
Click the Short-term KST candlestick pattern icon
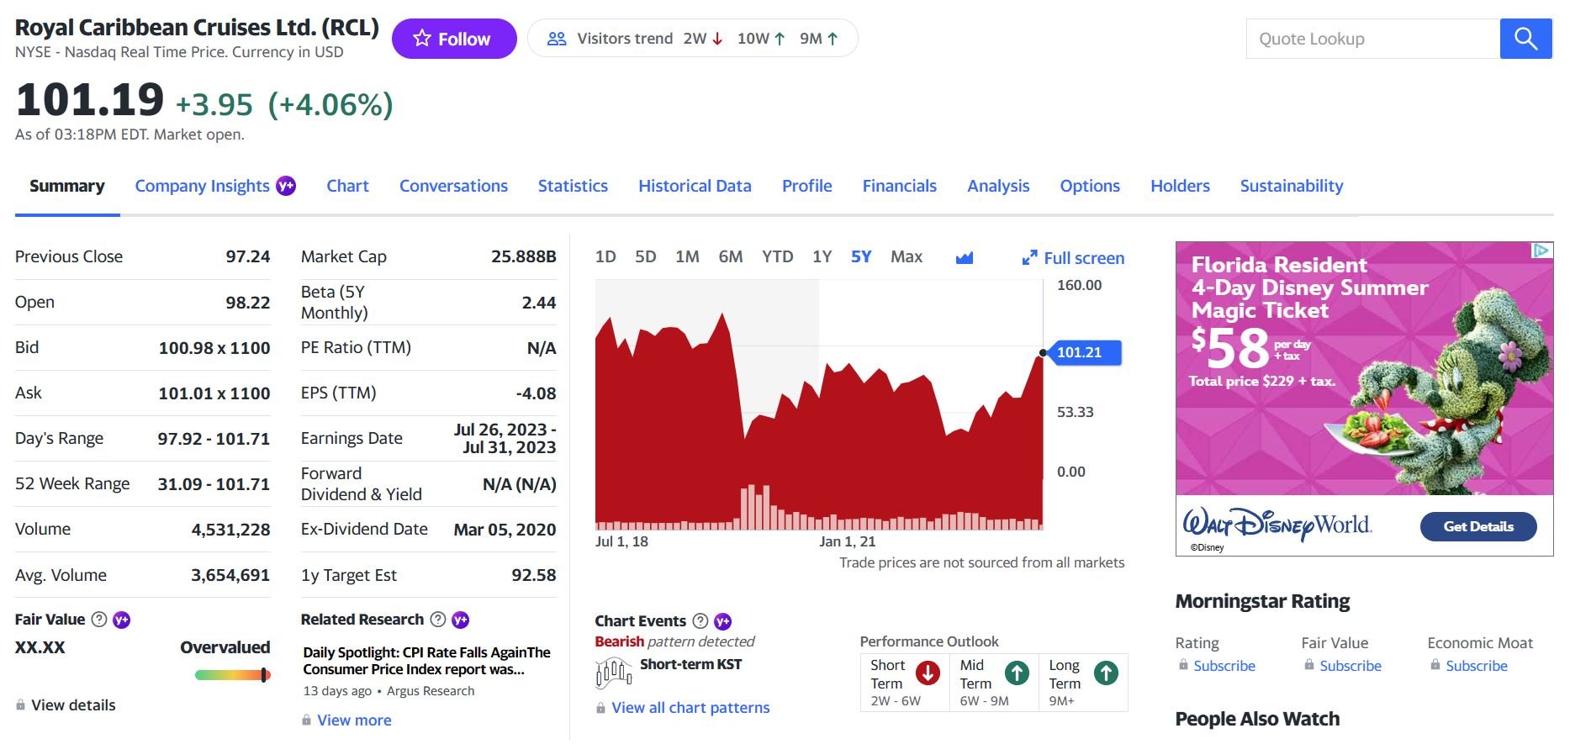pos(613,674)
